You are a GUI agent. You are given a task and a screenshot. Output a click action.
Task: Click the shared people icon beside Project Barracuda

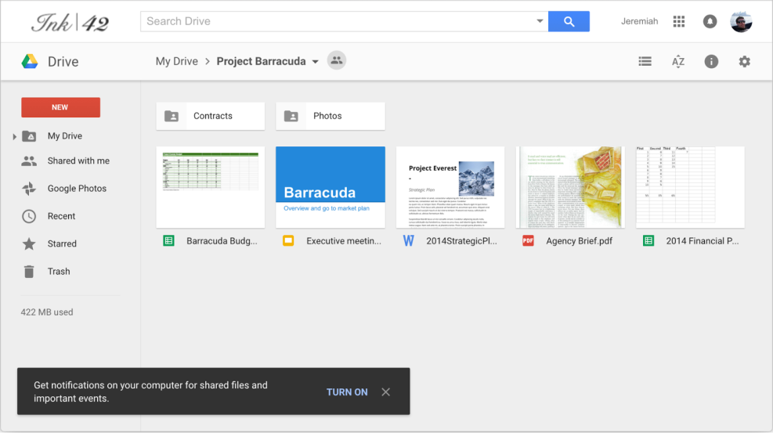(x=337, y=60)
